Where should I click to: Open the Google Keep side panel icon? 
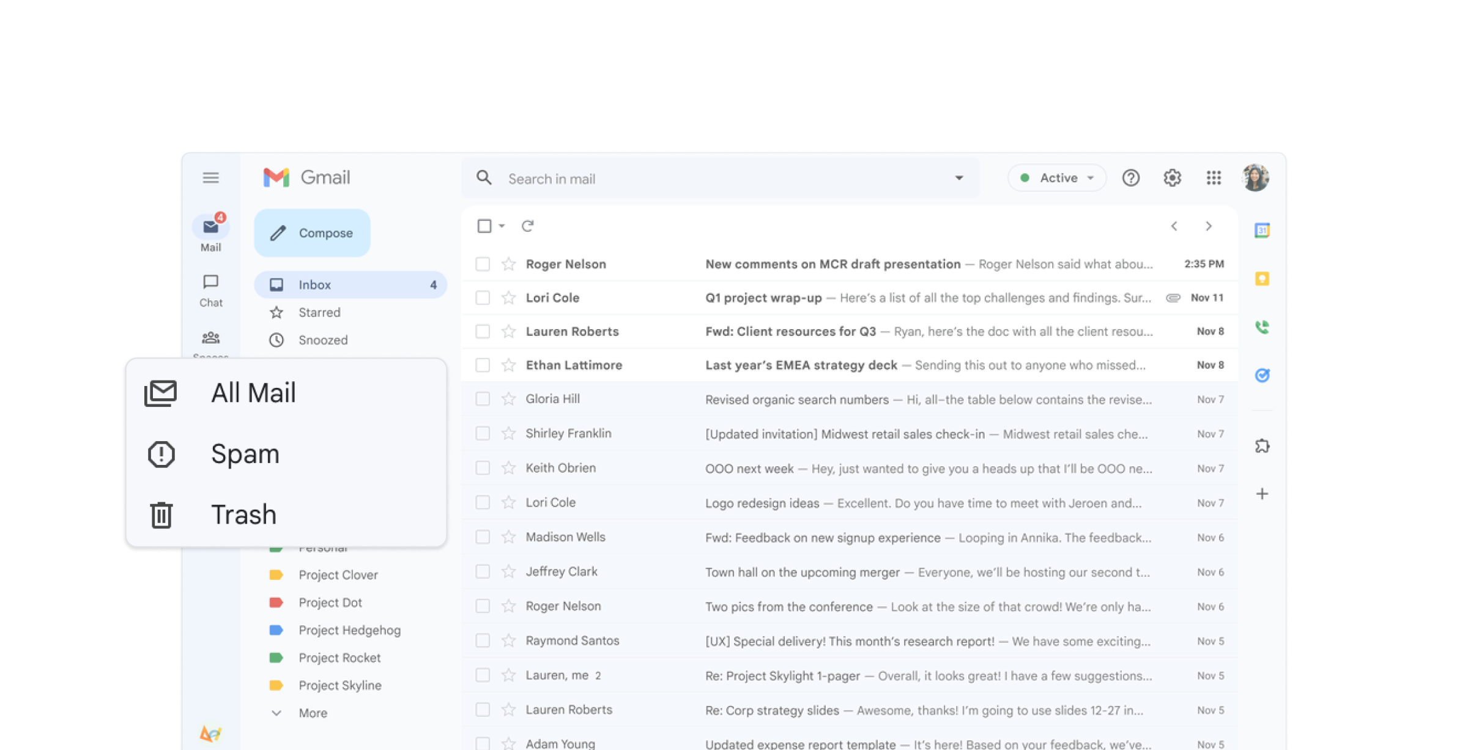click(1261, 279)
